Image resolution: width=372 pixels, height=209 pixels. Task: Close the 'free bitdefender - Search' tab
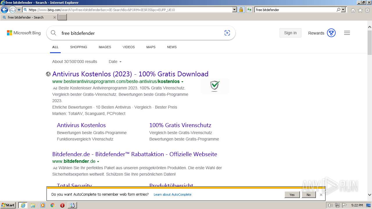pyautogui.click(x=54, y=17)
